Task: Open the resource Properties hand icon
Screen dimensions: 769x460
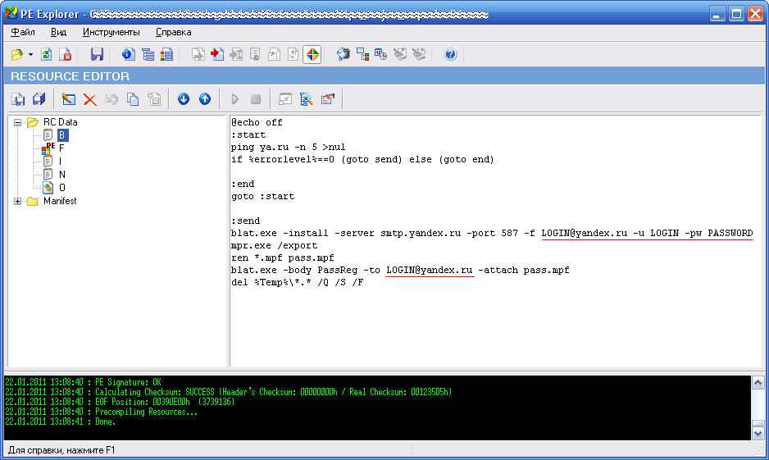Action: (x=328, y=99)
